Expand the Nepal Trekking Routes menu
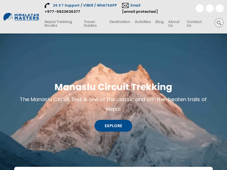 pyautogui.click(x=58, y=24)
